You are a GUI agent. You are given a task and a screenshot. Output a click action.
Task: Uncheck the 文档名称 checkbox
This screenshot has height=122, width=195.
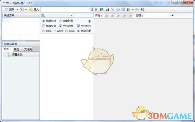[66, 26]
